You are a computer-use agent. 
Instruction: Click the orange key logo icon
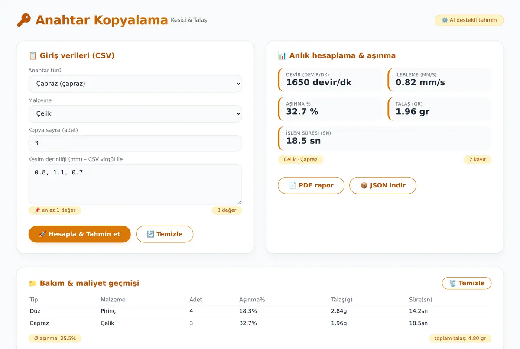point(24,20)
